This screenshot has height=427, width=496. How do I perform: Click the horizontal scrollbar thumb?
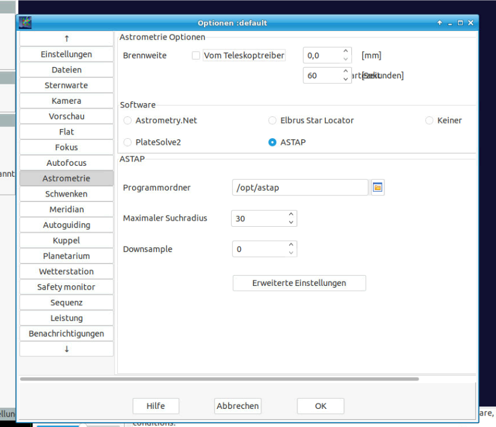pos(220,379)
